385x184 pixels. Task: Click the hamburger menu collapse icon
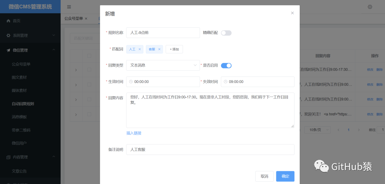point(69,7)
